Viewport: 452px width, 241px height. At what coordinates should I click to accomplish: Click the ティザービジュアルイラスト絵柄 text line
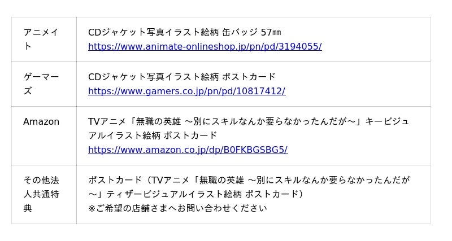click(195, 194)
